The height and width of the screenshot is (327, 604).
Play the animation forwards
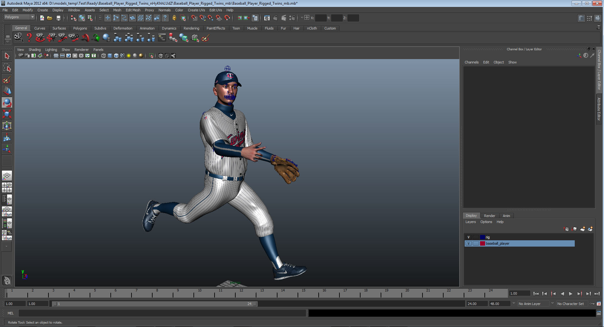point(571,294)
